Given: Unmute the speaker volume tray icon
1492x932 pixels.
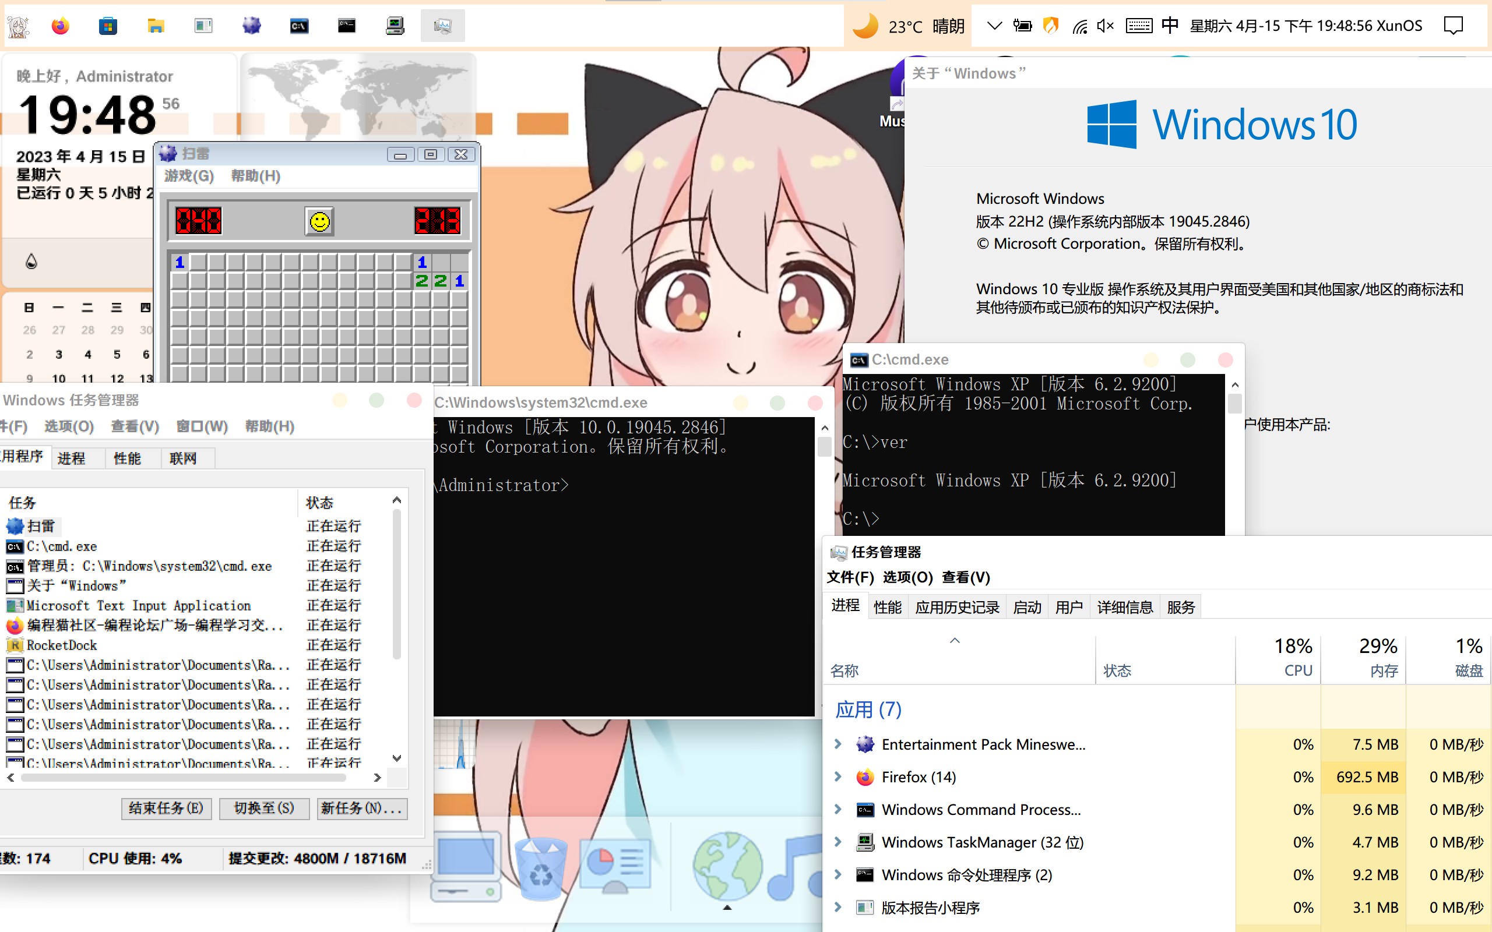Looking at the screenshot, I should [x=1106, y=26].
